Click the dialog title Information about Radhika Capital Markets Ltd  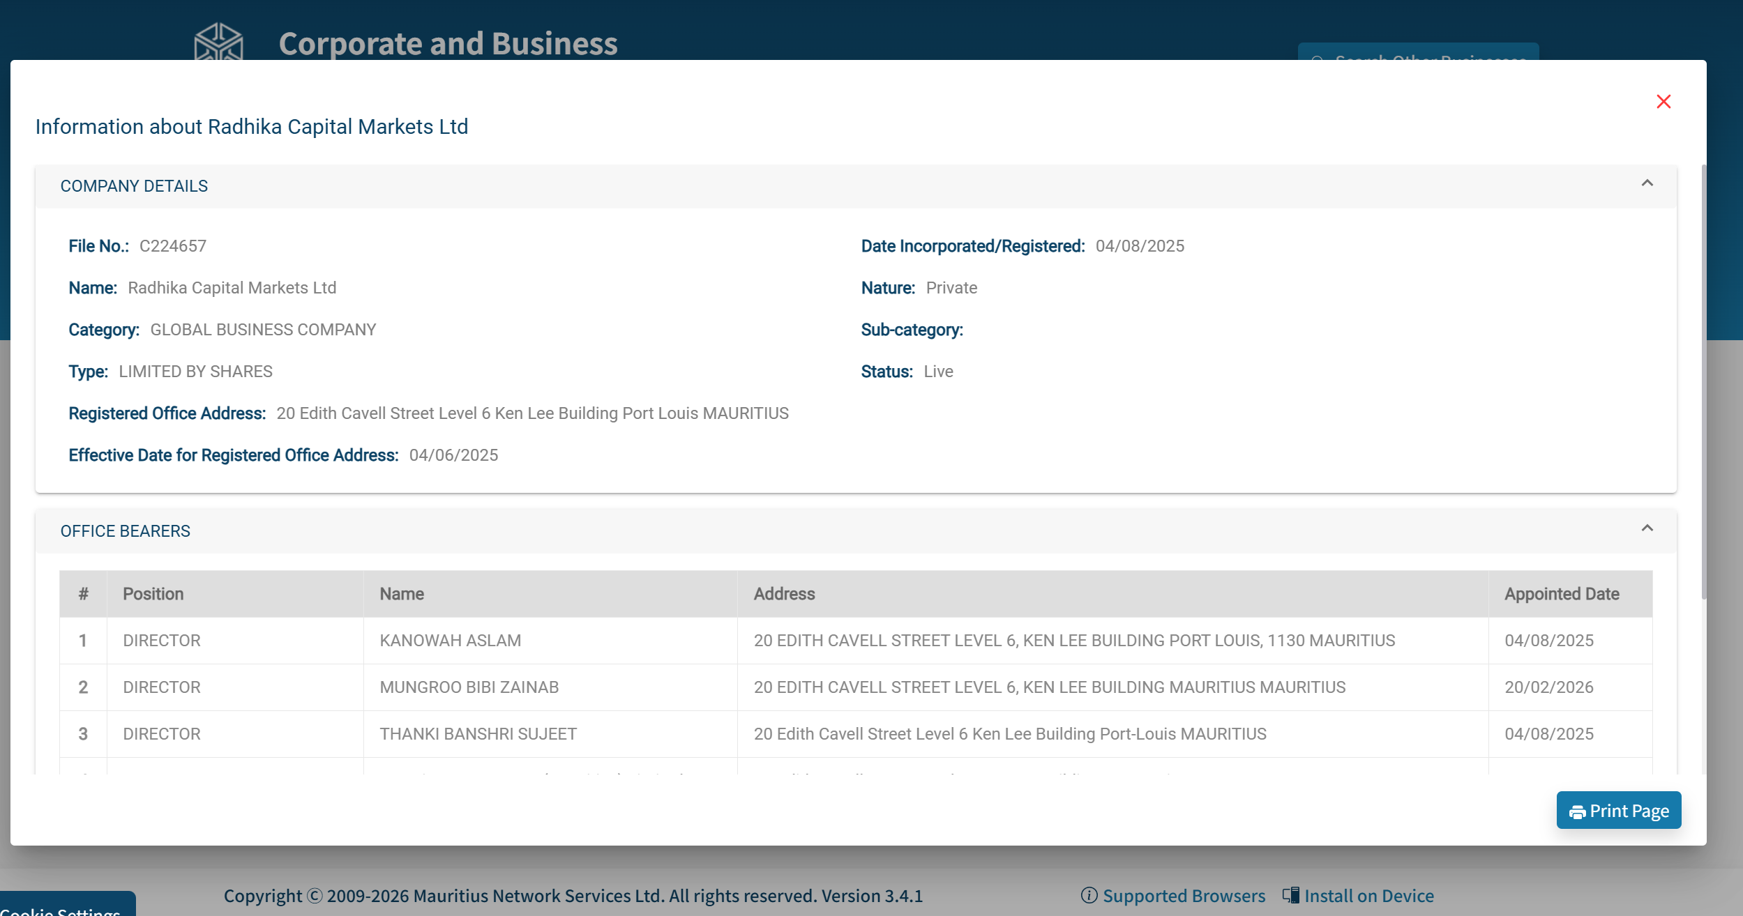252,127
